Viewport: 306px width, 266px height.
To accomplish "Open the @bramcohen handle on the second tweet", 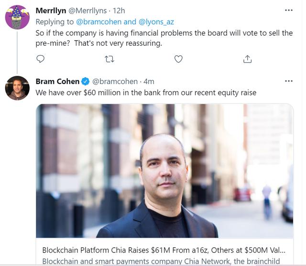I will click(x=115, y=82).
